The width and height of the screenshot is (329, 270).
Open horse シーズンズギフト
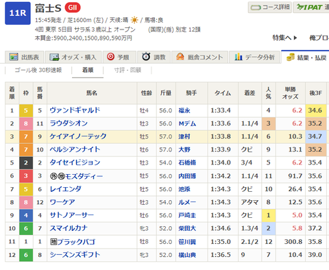pos(75,255)
